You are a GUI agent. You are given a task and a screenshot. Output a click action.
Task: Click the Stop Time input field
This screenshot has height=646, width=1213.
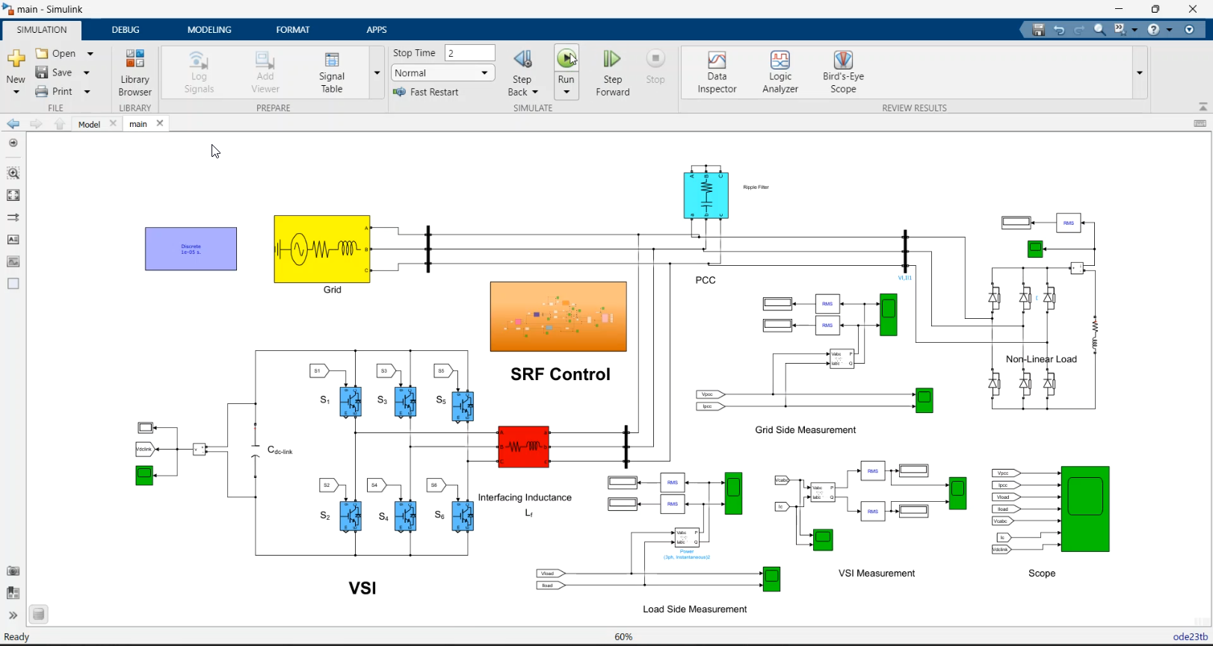click(470, 53)
